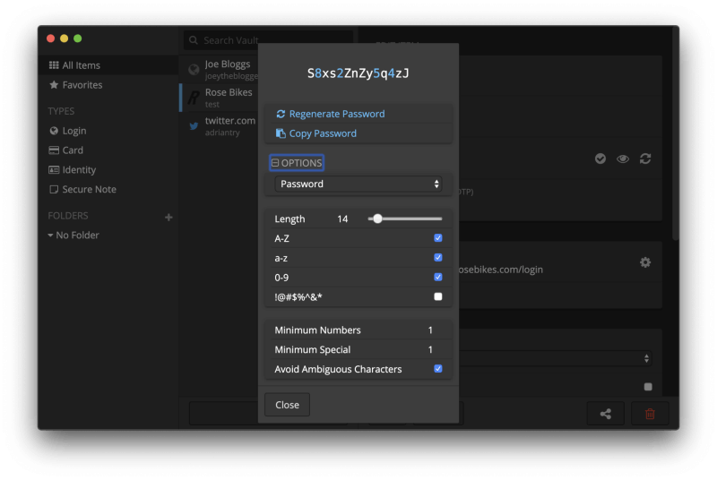
Task: Click the Minimum Numbers value field
Action: point(430,330)
